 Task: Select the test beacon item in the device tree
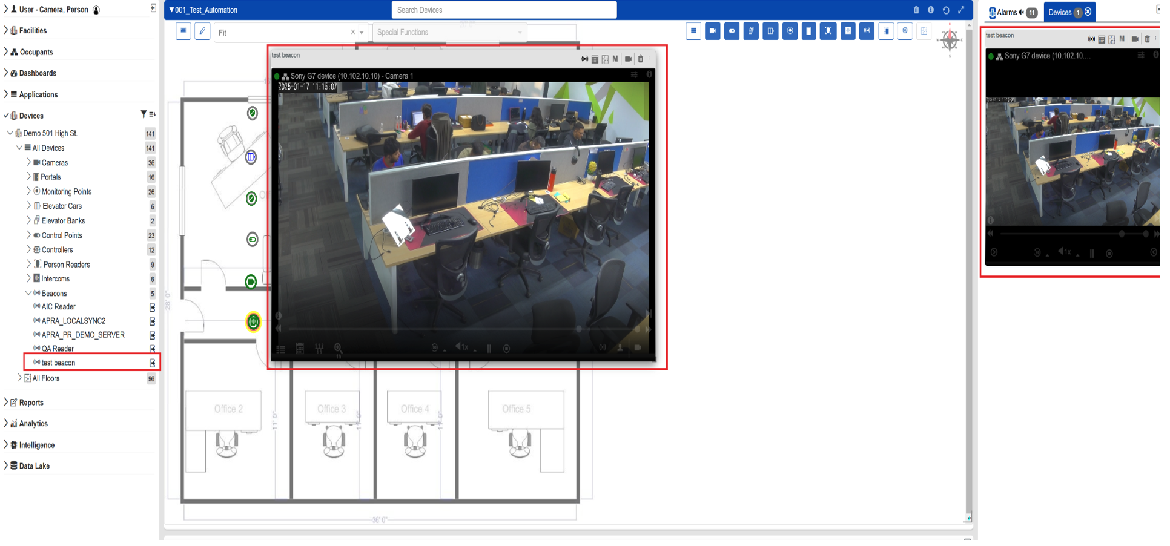pos(57,363)
